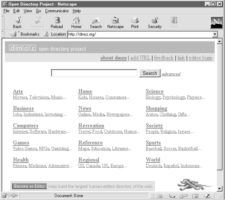Click the page proxy icon beside Location
Viewport: 225px width, 200px height.
tap(46, 34)
